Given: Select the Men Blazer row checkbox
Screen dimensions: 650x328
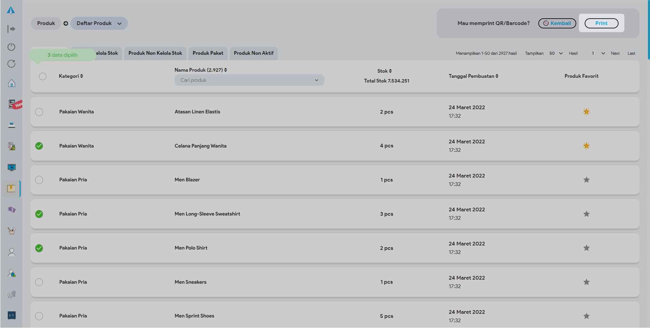Looking at the screenshot, I should coord(39,180).
